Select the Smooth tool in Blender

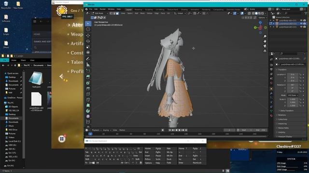[88, 116]
